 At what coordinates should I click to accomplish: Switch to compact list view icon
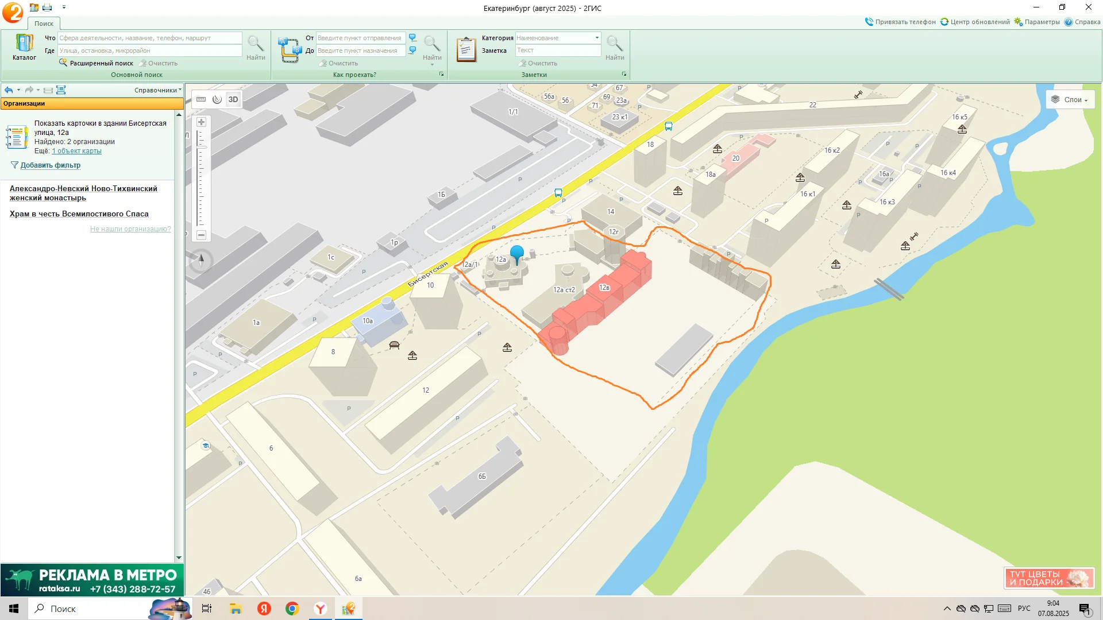[x=48, y=90]
